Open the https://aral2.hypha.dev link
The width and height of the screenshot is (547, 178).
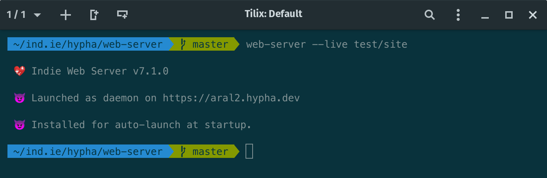pyautogui.click(x=231, y=98)
